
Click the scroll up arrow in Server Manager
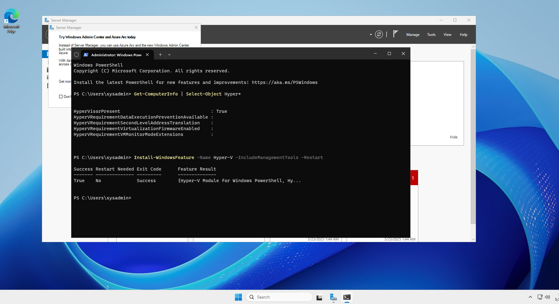pyautogui.click(x=473, y=47)
